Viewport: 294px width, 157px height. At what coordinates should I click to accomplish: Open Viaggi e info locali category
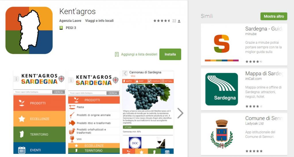(x=99, y=21)
